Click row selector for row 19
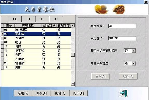 (2, 59)
